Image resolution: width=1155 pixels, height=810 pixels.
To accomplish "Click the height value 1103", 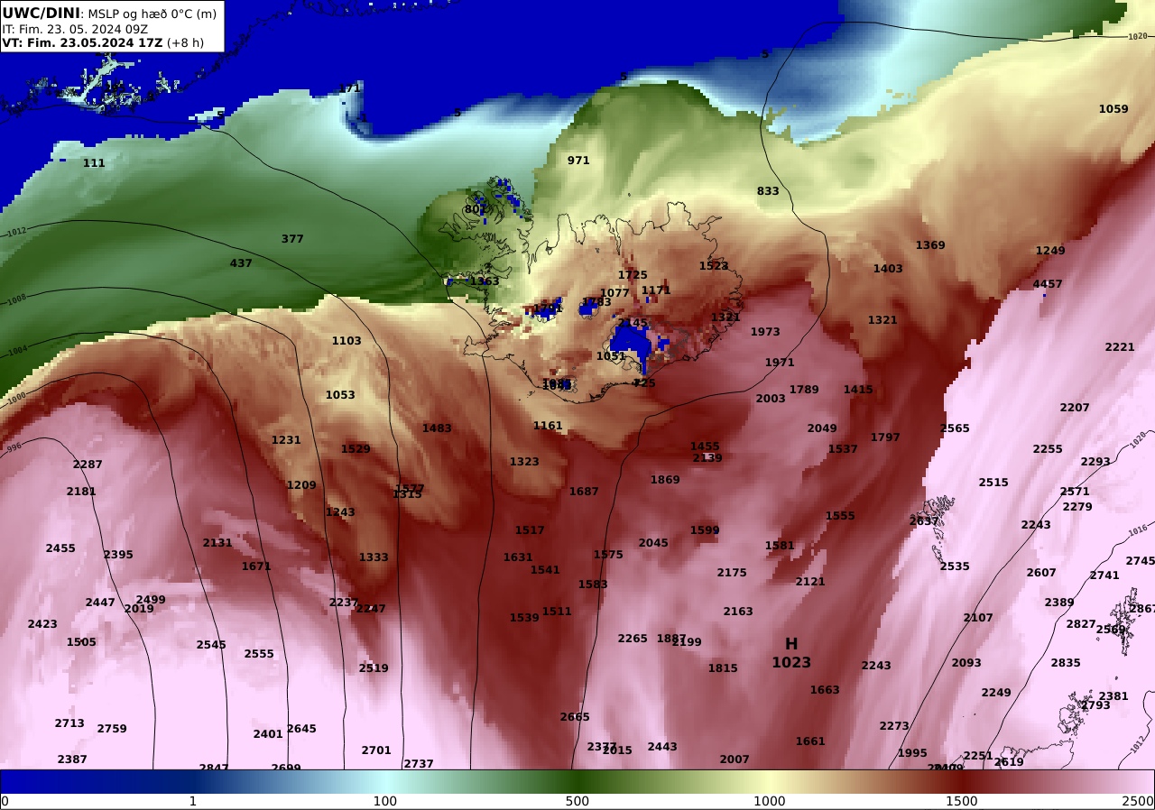I will [x=346, y=341].
